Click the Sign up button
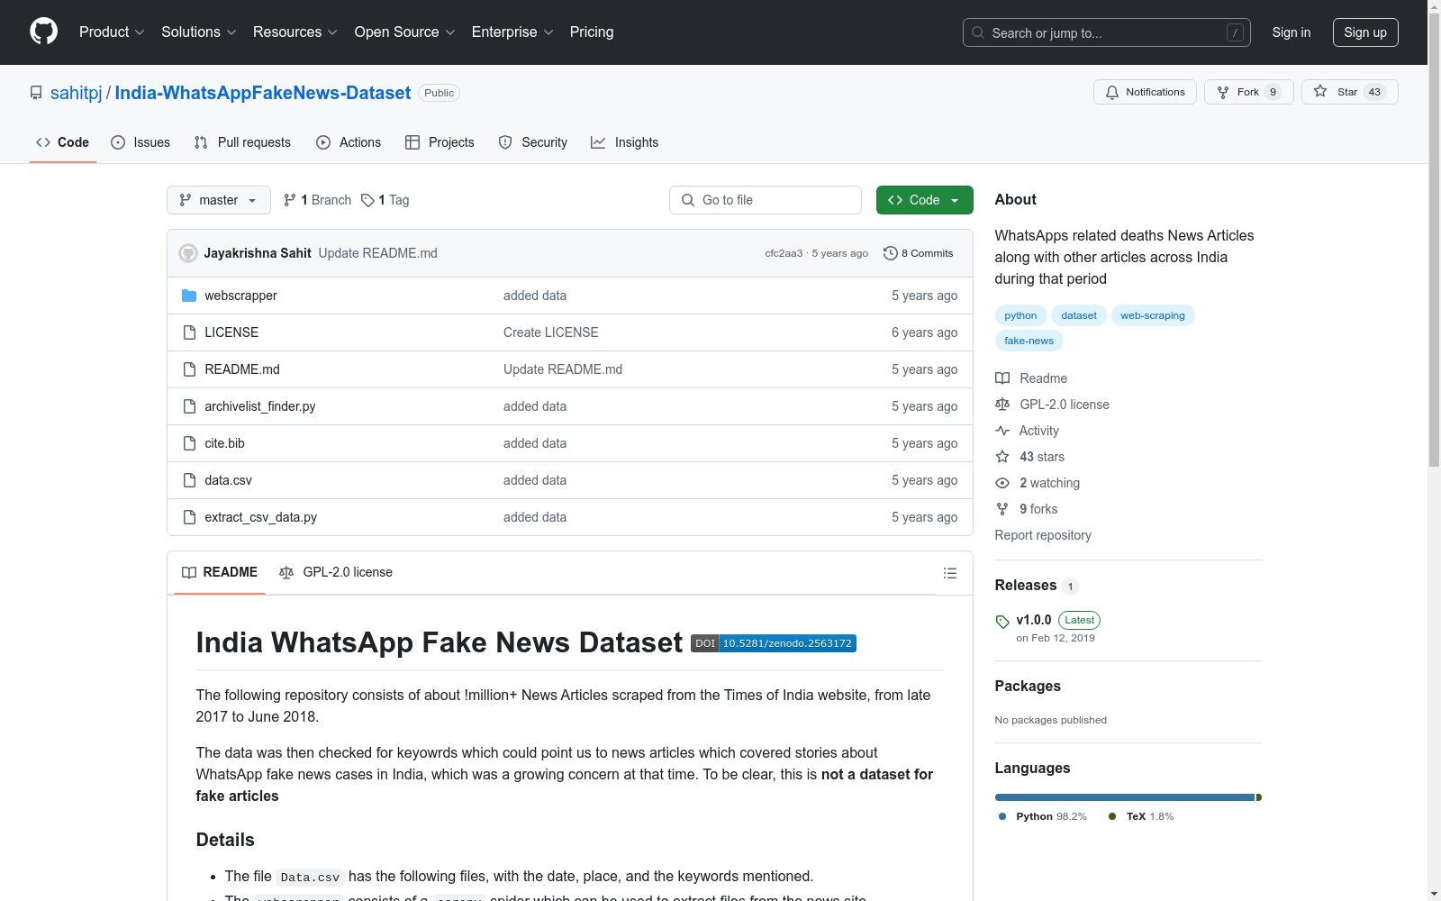 (1365, 32)
